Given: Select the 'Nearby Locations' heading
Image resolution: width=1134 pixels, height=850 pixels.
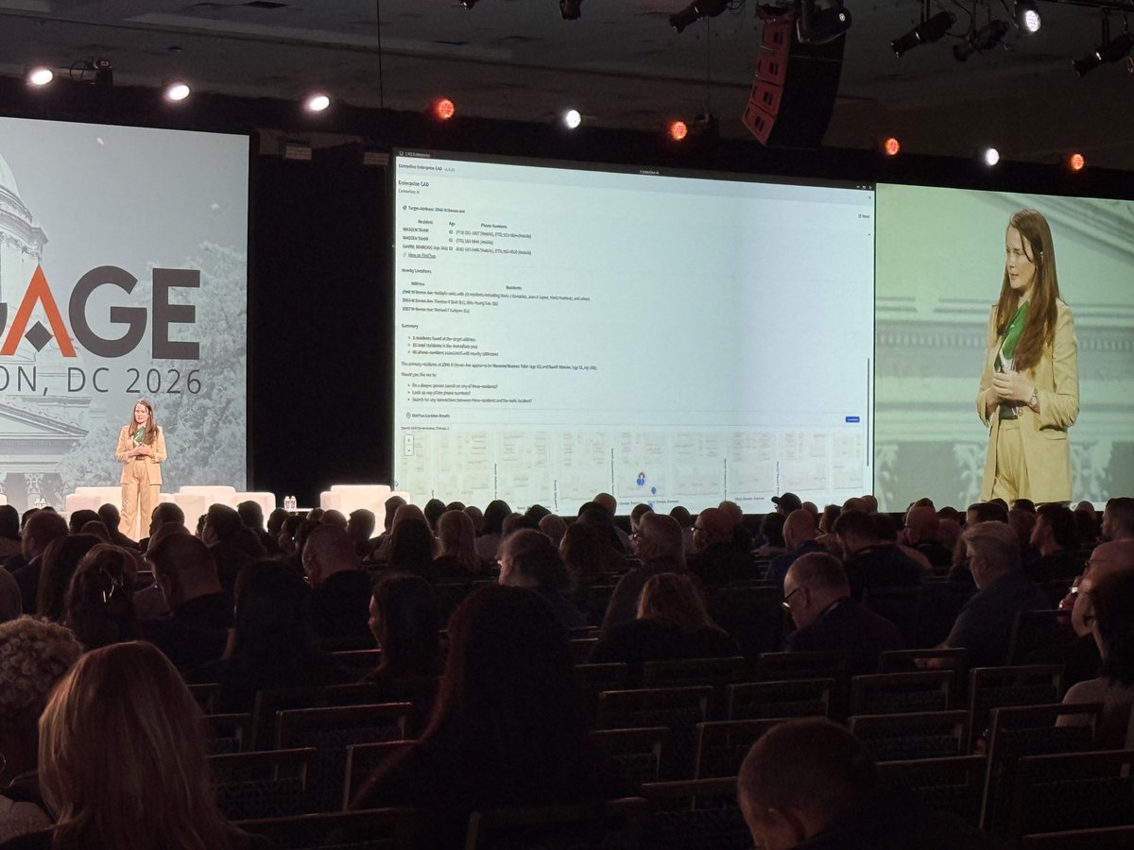Looking at the screenshot, I should pyautogui.click(x=416, y=270).
